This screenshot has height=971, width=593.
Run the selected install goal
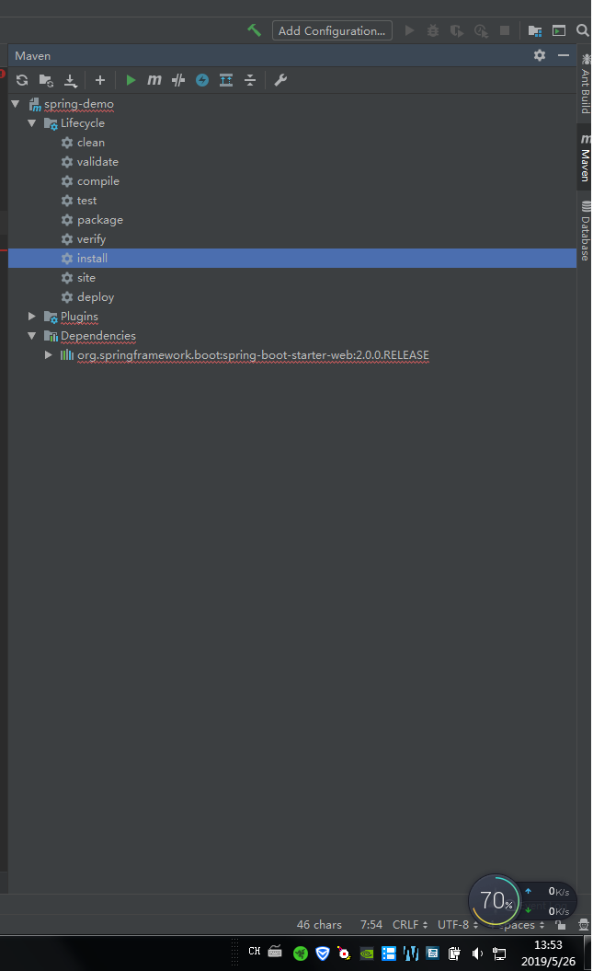tap(130, 80)
